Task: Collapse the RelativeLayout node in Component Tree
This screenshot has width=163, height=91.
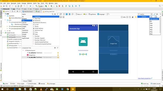Action: point(23,50)
